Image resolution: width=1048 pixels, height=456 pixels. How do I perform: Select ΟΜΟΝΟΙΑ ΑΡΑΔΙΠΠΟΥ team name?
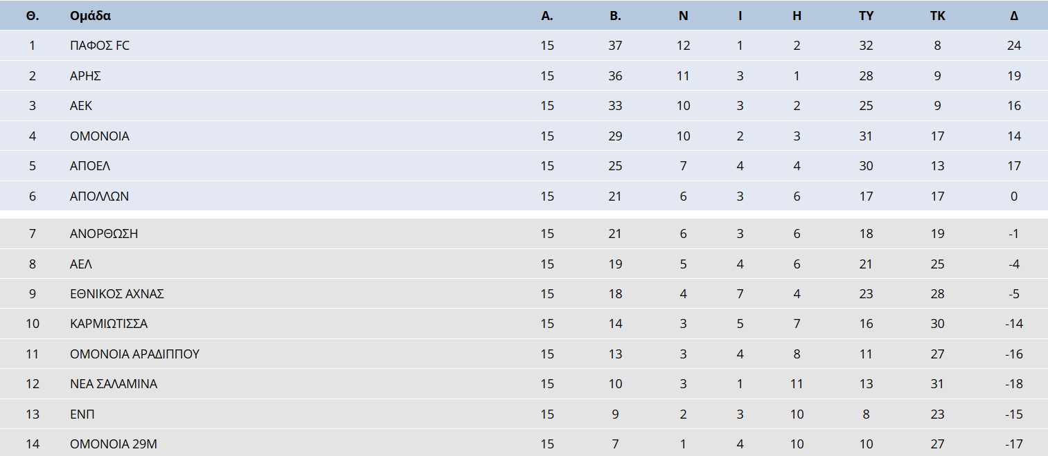tap(135, 354)
